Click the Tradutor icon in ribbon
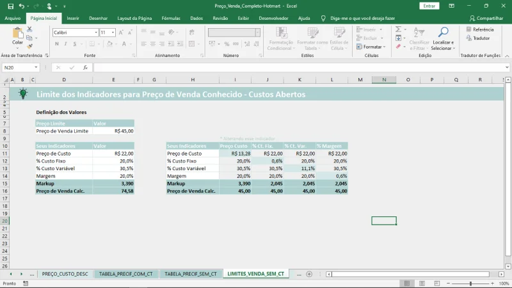Image resolution: width=512 pixels, height=288 pixels. click(x=470, y=38)
